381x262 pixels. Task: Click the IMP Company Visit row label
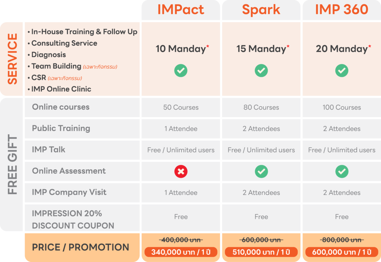tap(69, 192)
